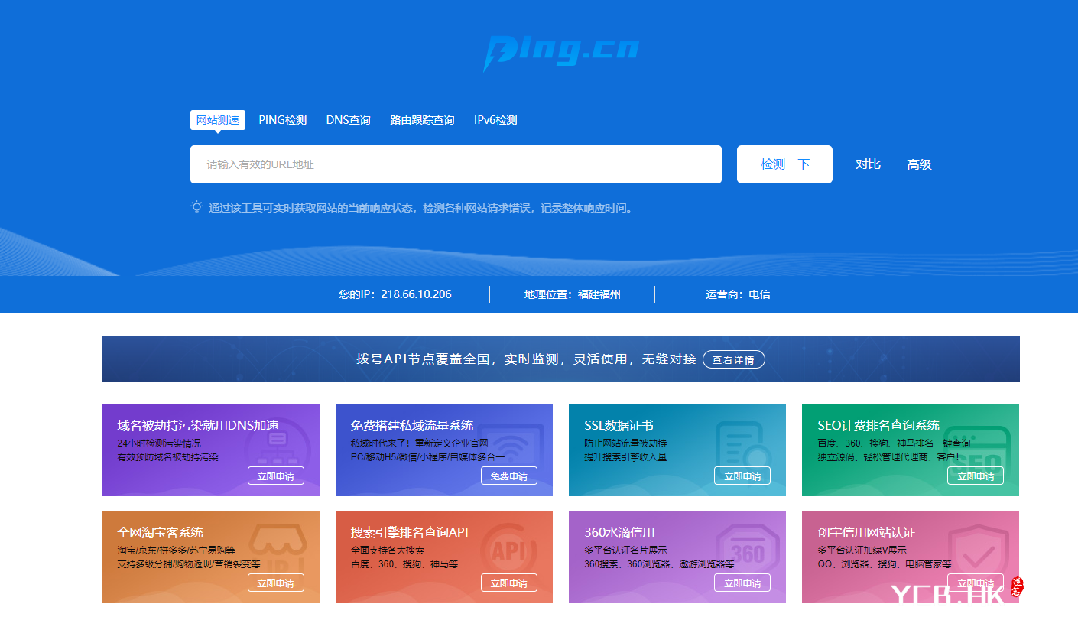Open 360水滴信用 card title
Viewport: 1078px width, 643px height.
click(619, 532)
